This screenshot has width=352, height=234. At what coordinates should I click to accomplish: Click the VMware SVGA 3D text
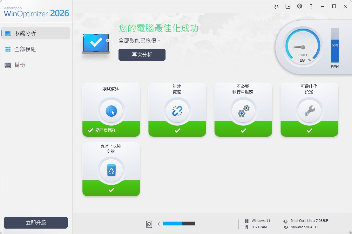[304, 227]
